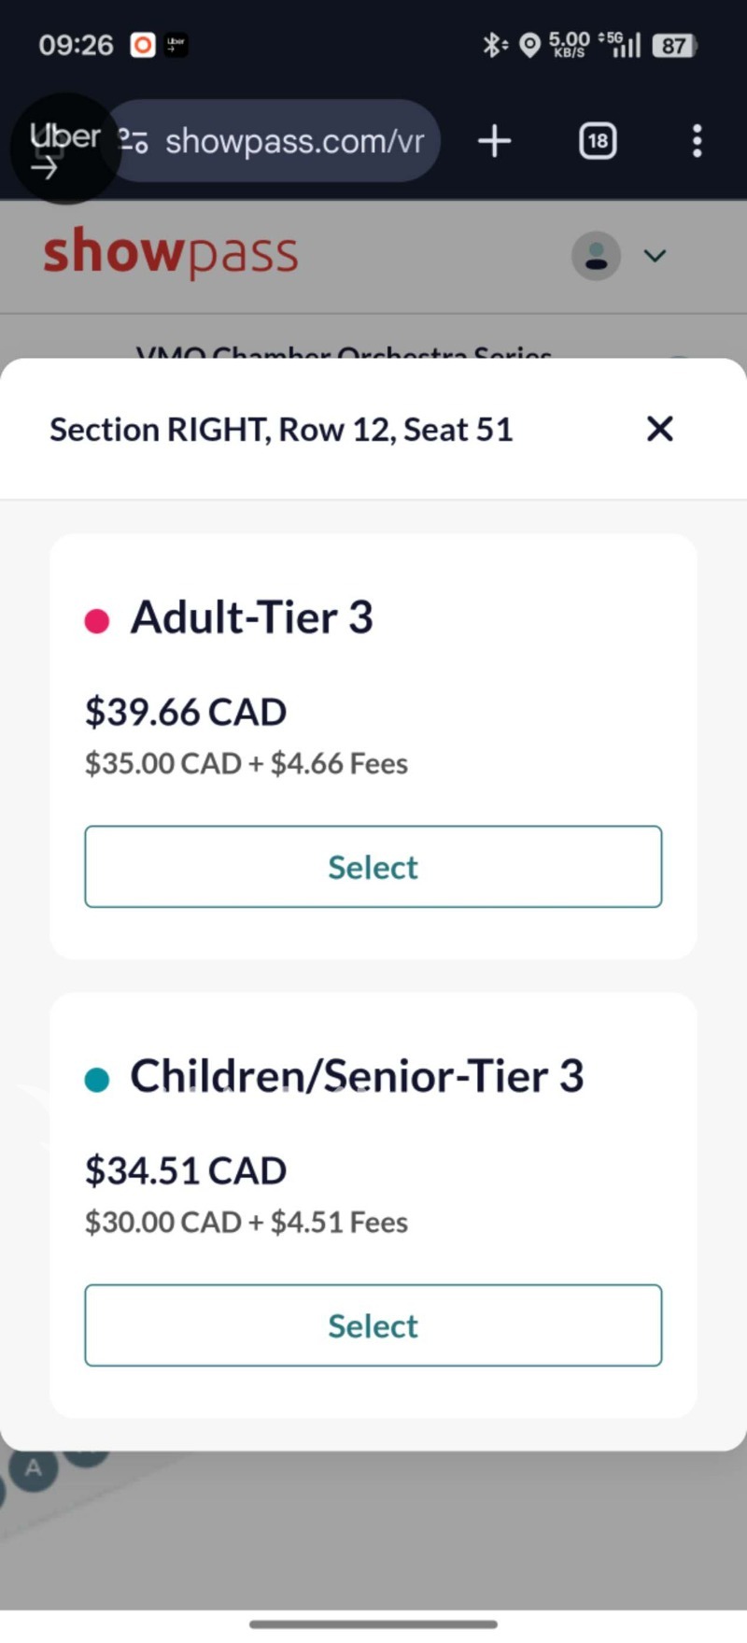Tap the $39.66 CAD price text
747x1643 pixels.
[186, 712]
